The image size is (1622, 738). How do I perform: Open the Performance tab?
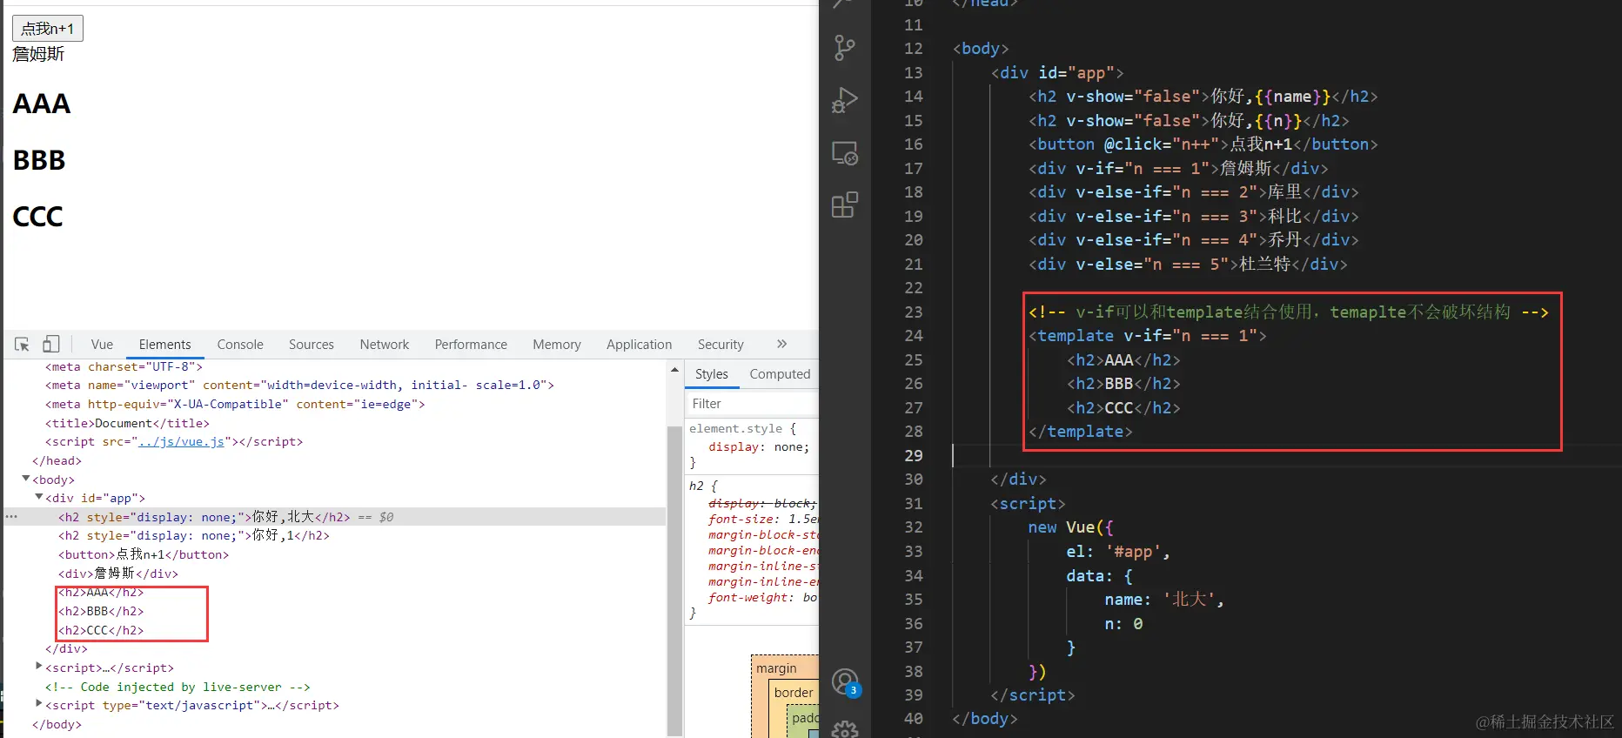coord(471,345)
